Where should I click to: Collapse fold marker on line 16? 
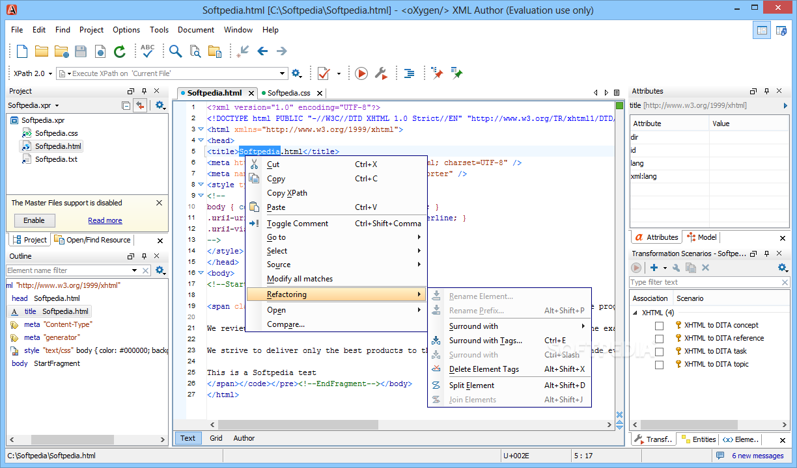coord(201,273)
